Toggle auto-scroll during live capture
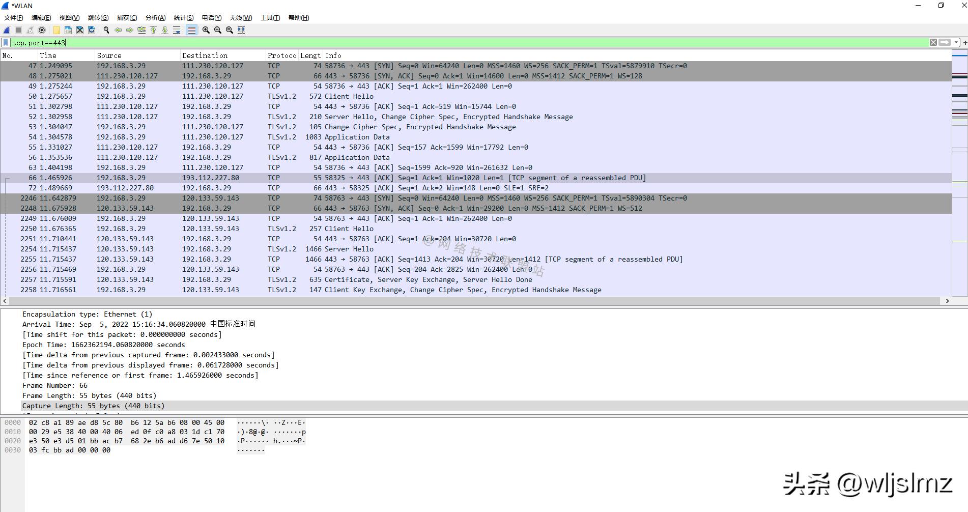The height and width of the screenshot is (512, 968). pyautogui.click(x=177, y=30)
